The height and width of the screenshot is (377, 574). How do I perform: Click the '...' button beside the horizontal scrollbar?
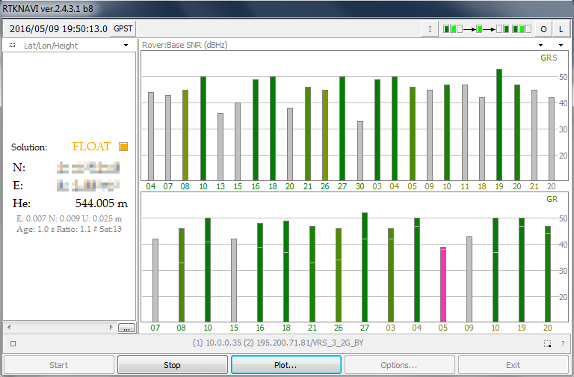pyautogui.click(x=126, y=328)
